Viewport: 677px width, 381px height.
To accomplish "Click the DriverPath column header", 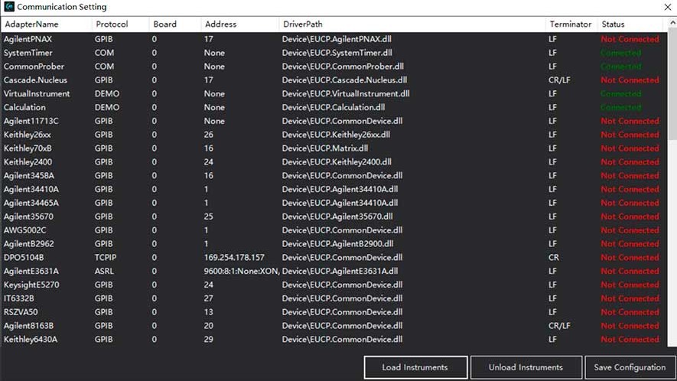I will 412,24.
